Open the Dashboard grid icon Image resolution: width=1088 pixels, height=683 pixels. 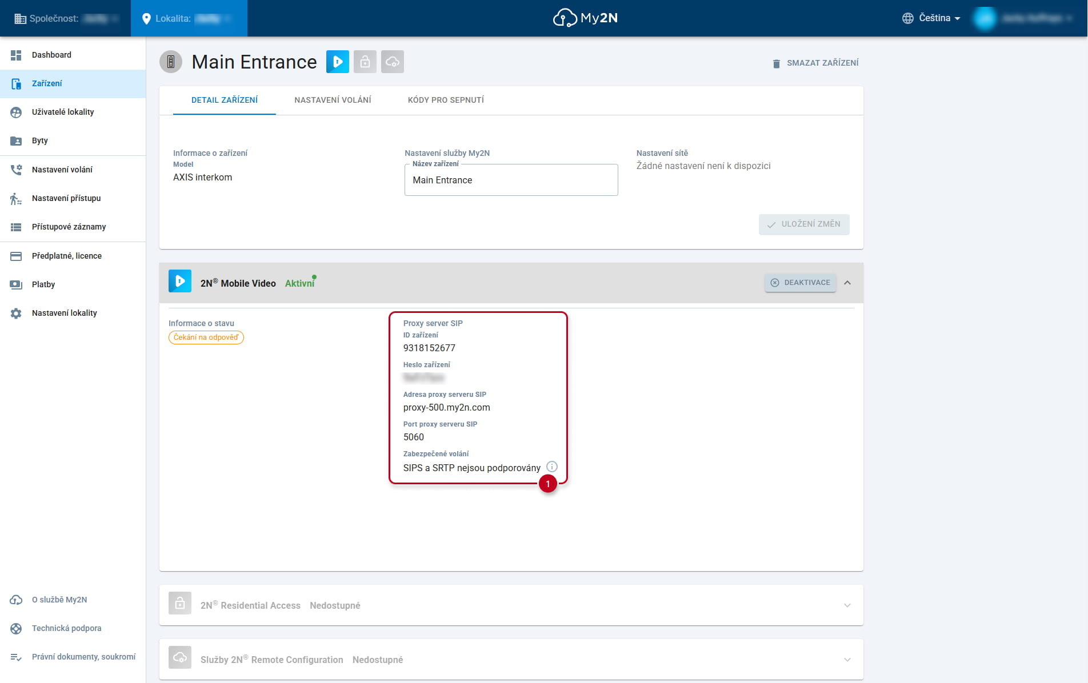tap(16, 55)
